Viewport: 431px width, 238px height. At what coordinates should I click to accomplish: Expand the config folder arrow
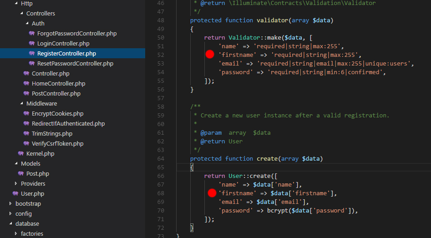pos(10,213)
